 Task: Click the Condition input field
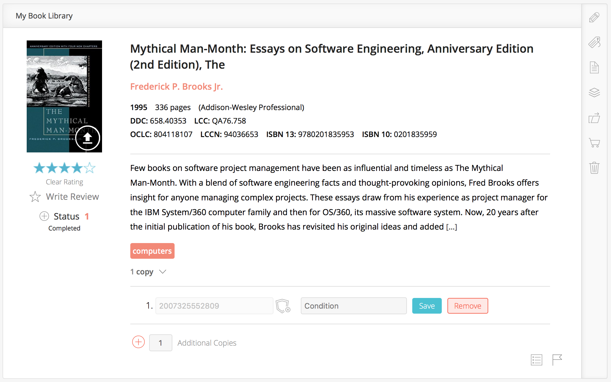pos(354,306)
